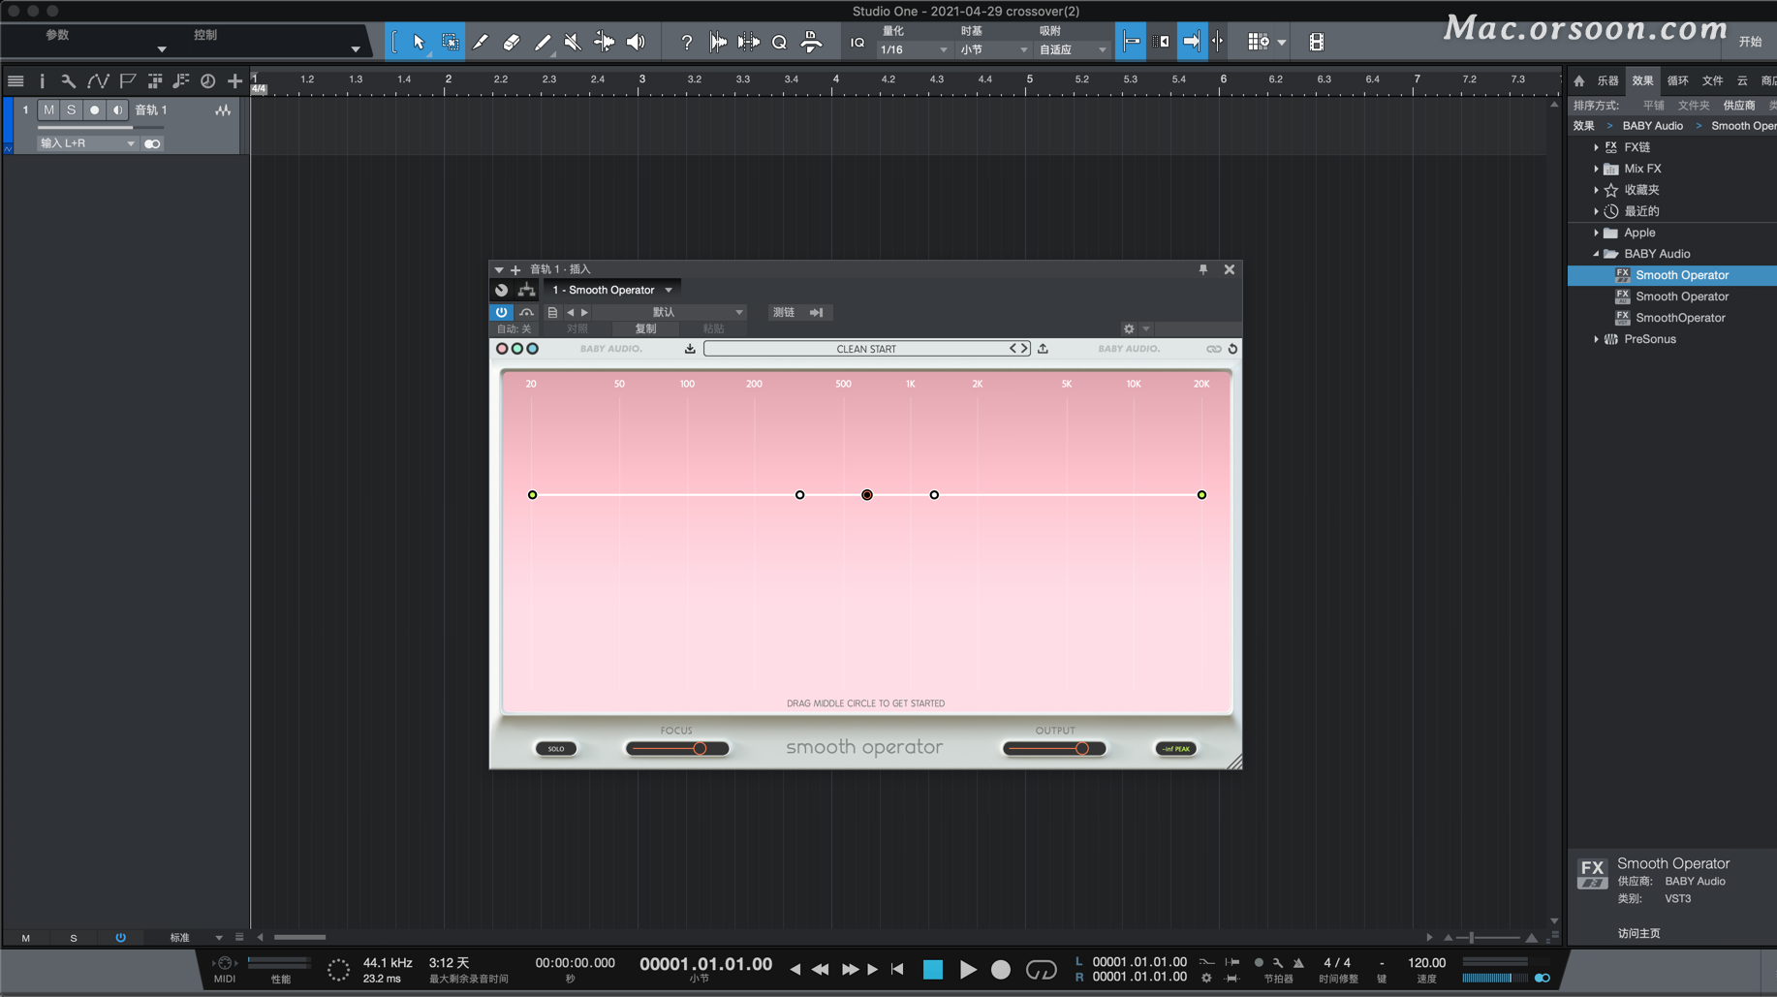The width and height of the screenshot is (1777, 997).
Task: Save preset with download icon in plugin
Action: [690, 349]
